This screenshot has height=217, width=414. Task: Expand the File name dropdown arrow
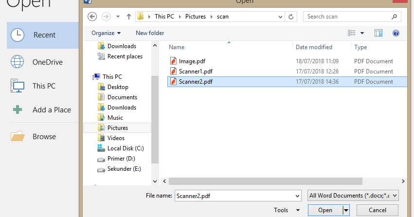pyautogui.click(x=298, y=196)
